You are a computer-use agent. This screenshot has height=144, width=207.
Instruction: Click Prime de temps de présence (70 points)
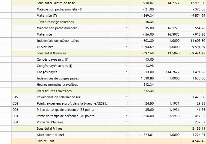65,116
